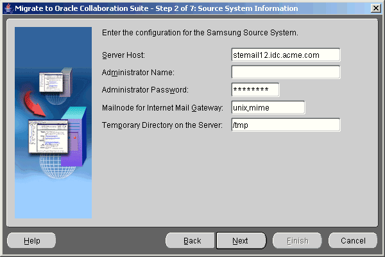
Task: Click the disabled Finish button
Action: coord(297,240)
